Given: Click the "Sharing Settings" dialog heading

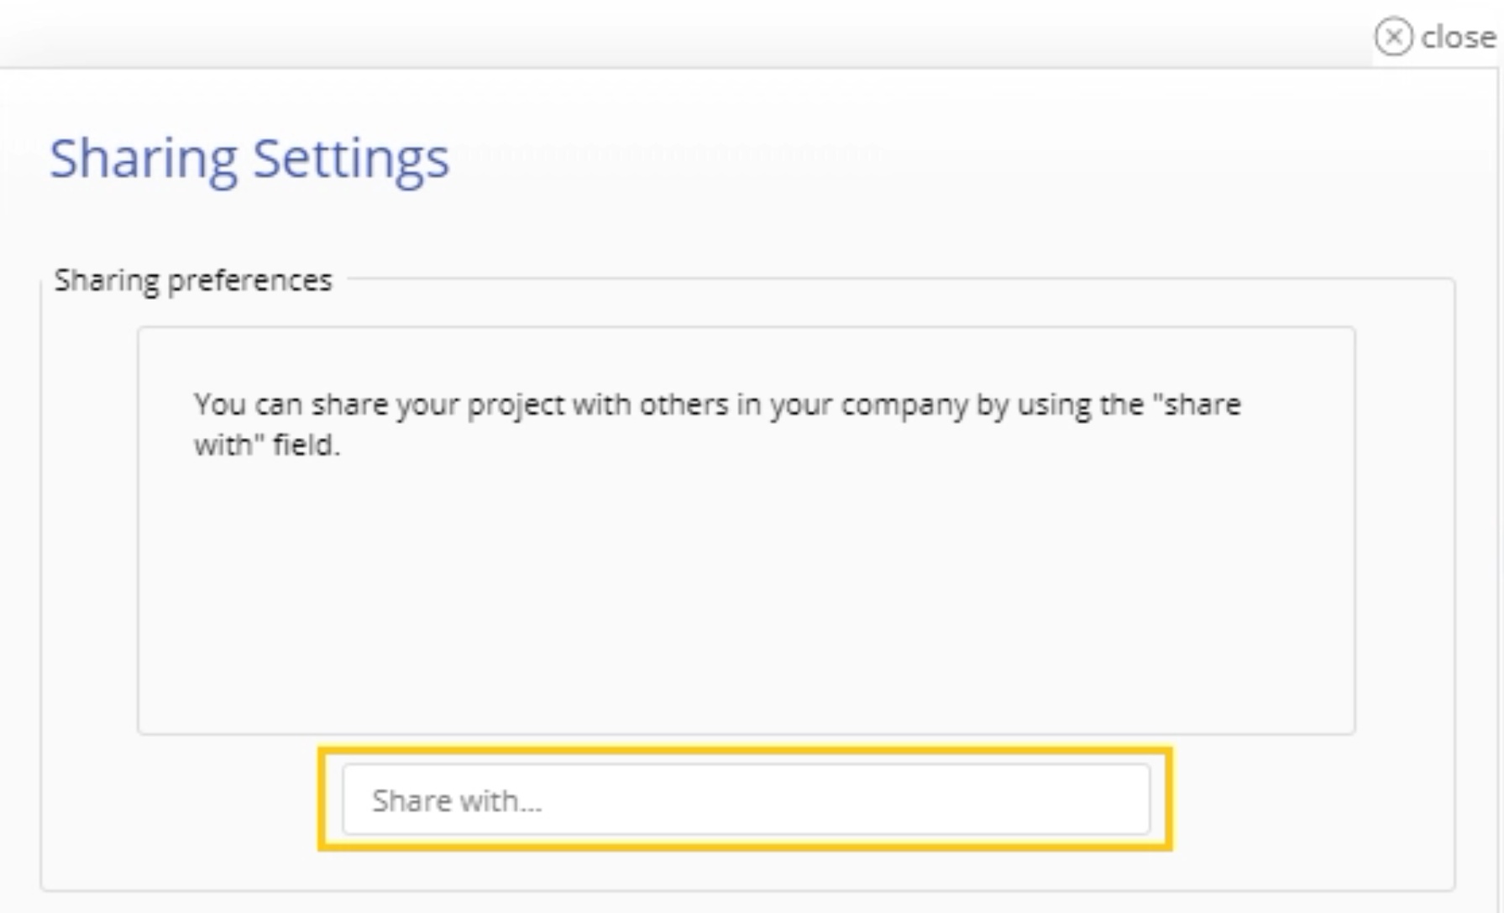Looking at the screenshot, I should [x=249, y=158].
